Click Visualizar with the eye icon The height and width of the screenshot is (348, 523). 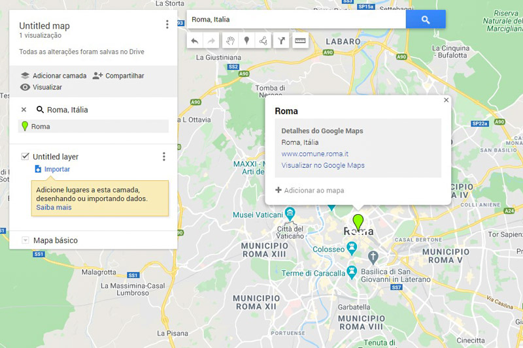click(41, 87)
